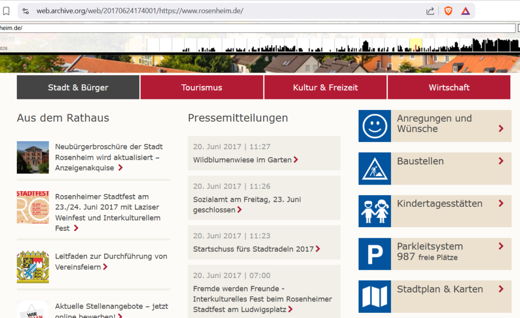The image size is (520, 318).
Task: Expand the Baustellen chevron arrow
Action: click(x=501, y=161)
